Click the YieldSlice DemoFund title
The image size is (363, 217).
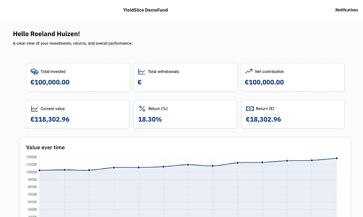point(145,10)
